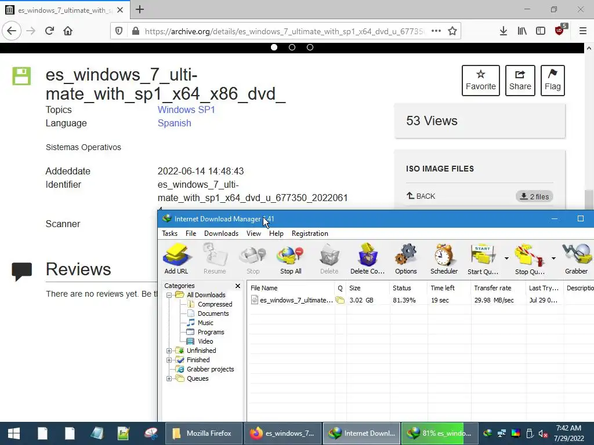The height and width of the screenshot is (445, 594).
Task: Click BACK in ISO Image Files
Action: coord(421,196)
